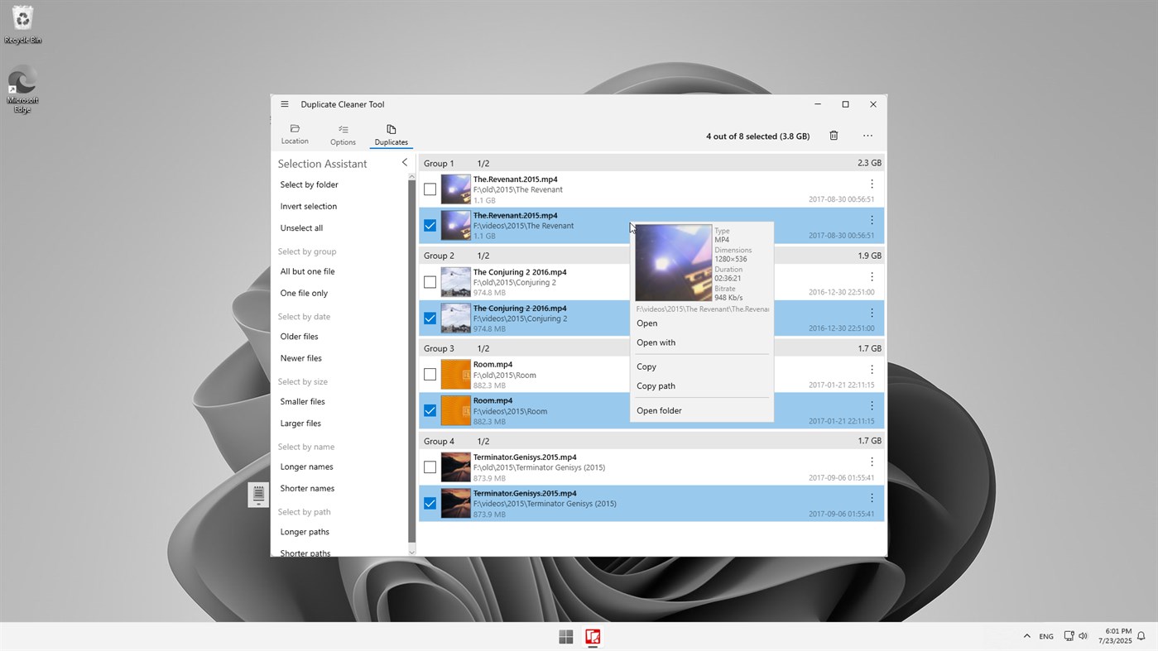The width and height of the screenshot is (1158, 651).
Task: Open the Options panel icon
Action: [x=342, y=134]
